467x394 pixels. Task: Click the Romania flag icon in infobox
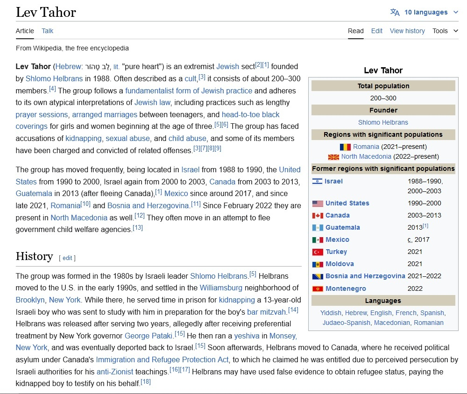click(345, 147)
